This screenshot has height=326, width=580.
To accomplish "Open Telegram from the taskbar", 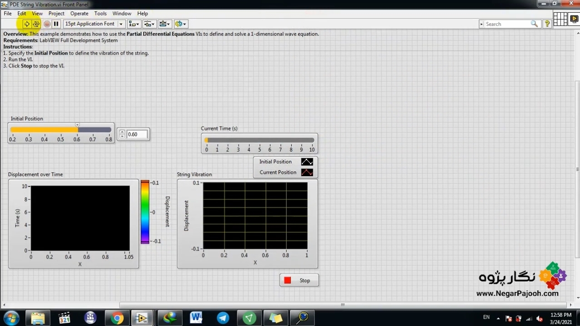I will click(223, 318).
